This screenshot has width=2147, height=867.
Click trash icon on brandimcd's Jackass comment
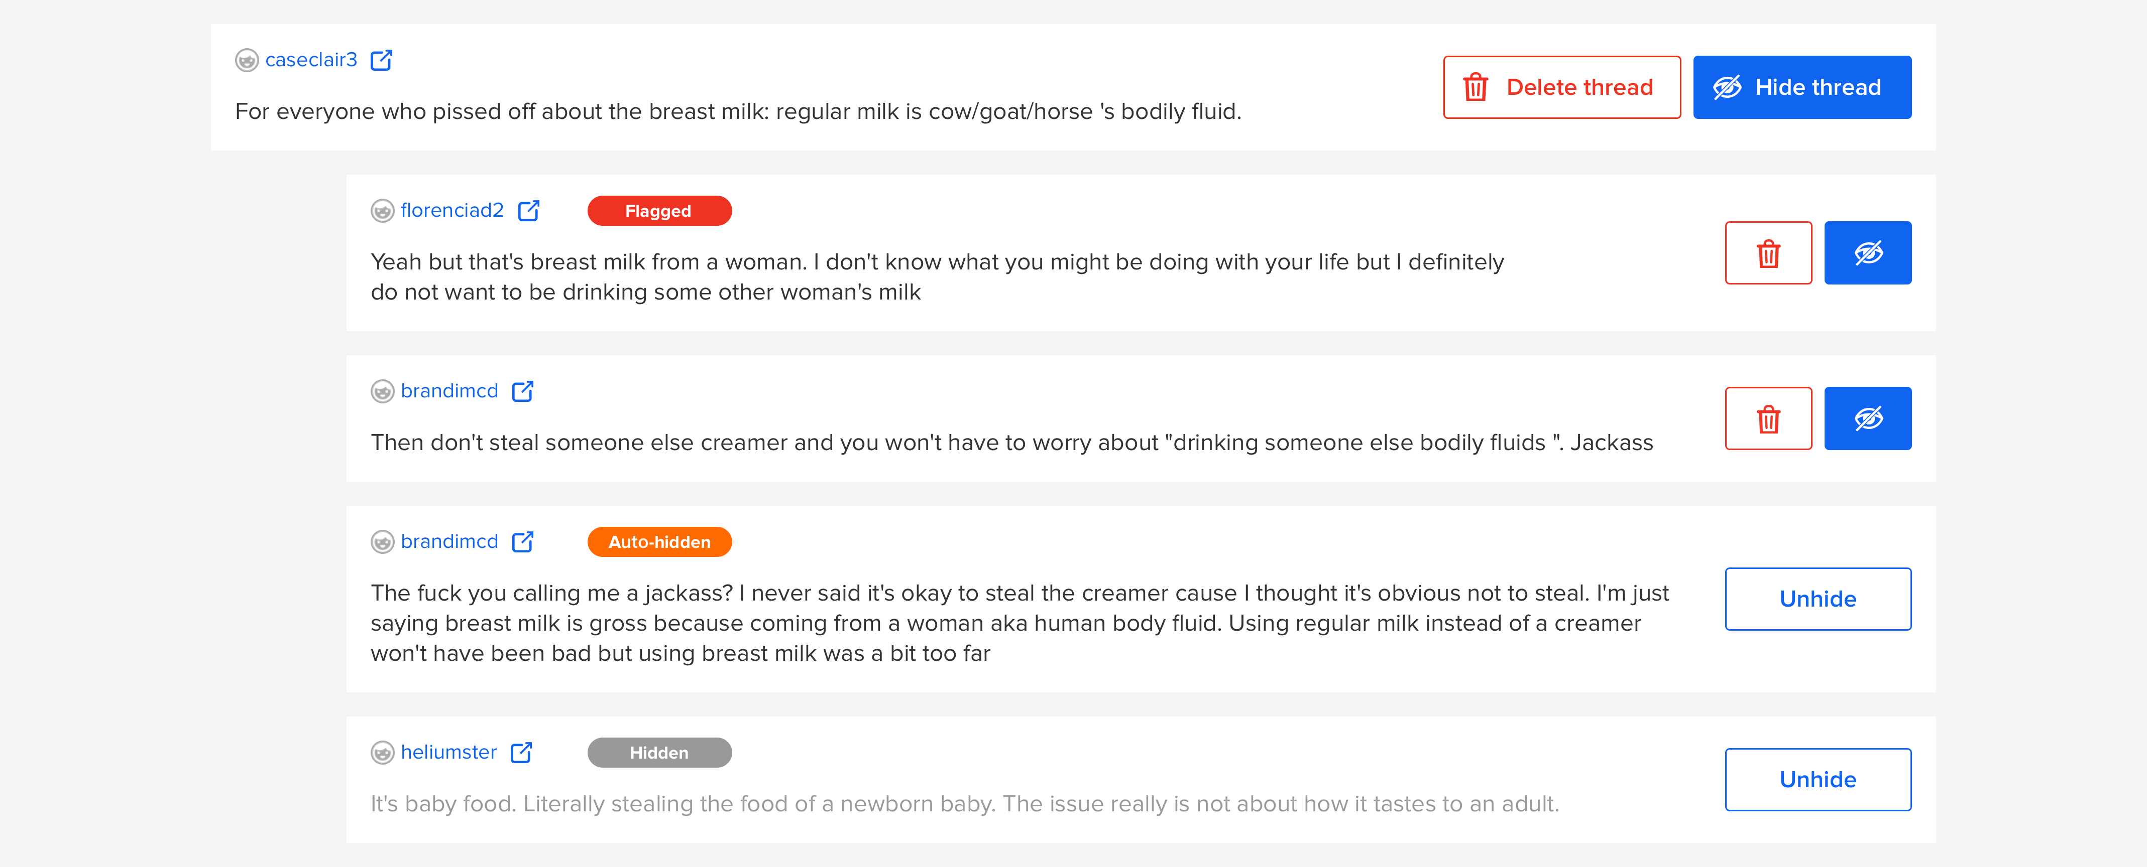tap(1767, 418)
